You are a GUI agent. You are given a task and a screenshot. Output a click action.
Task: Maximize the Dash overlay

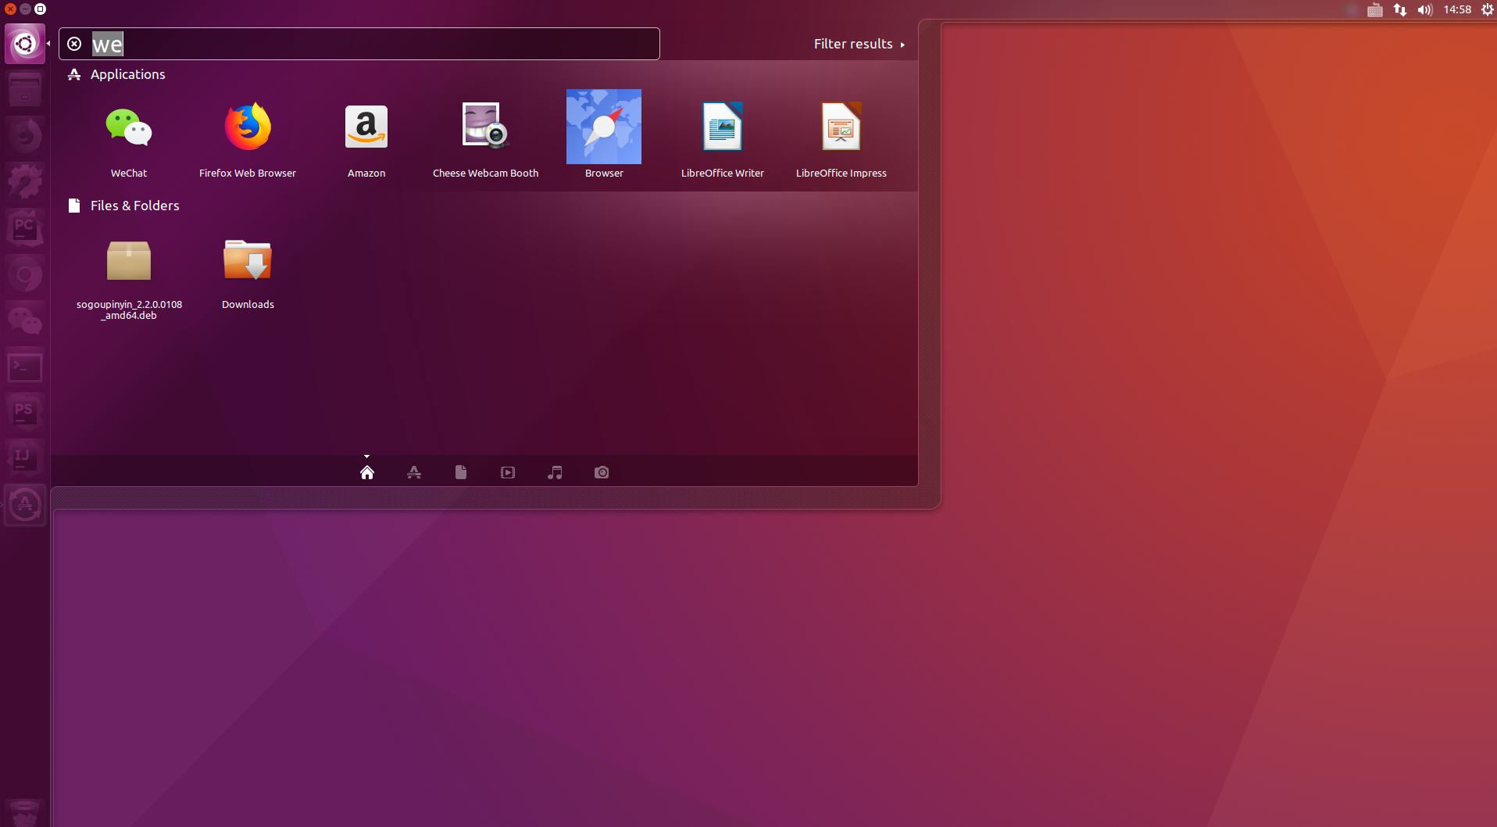click(41, 9)
